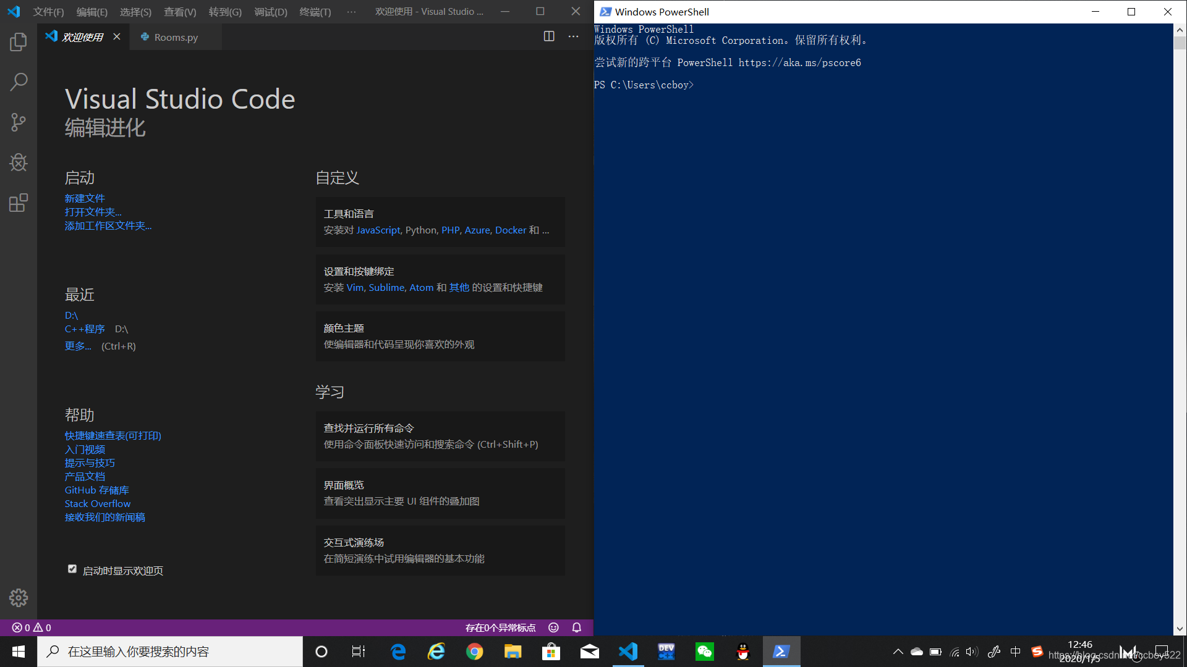Image resolution: width=1187 pixels, height=667 pixels.
Task: Click the Cortana circle on taskbar
Action: [x=321, y=652]
